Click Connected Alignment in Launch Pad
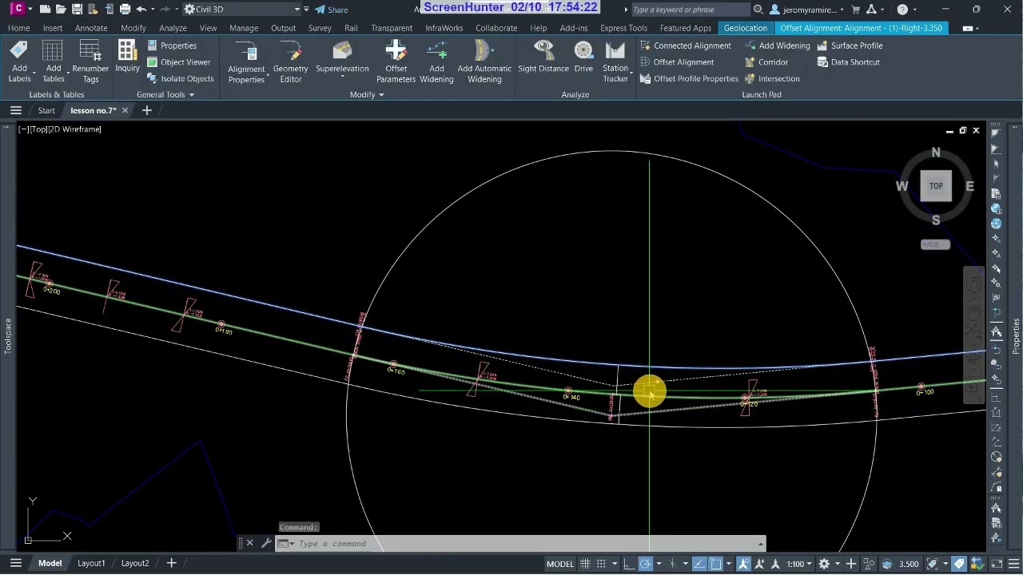This screenshot has height=575, width=1023. point(685,46)
